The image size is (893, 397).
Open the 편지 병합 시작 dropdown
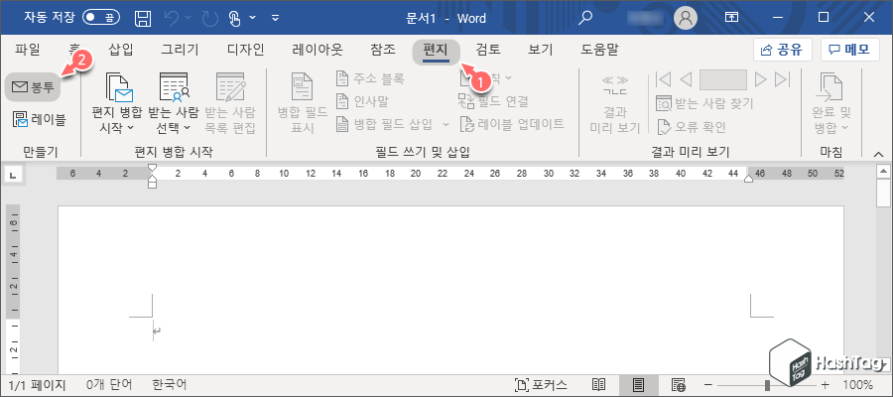click(117, 103)
